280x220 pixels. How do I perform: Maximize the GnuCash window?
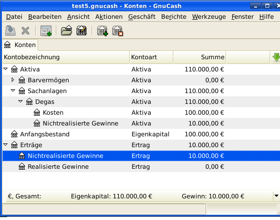267,6
